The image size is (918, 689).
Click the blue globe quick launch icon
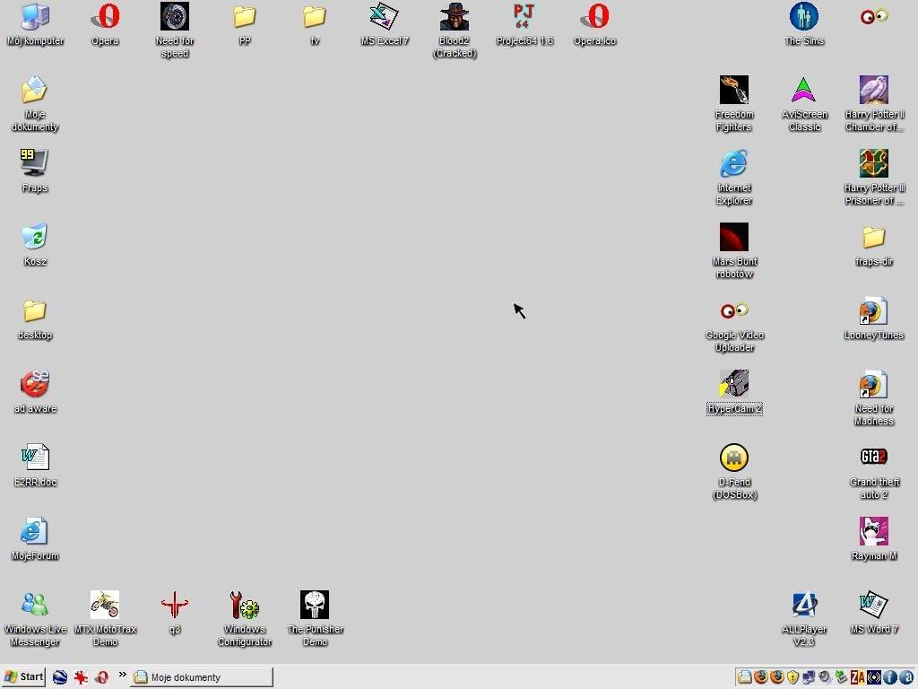[x=60, y=677]
